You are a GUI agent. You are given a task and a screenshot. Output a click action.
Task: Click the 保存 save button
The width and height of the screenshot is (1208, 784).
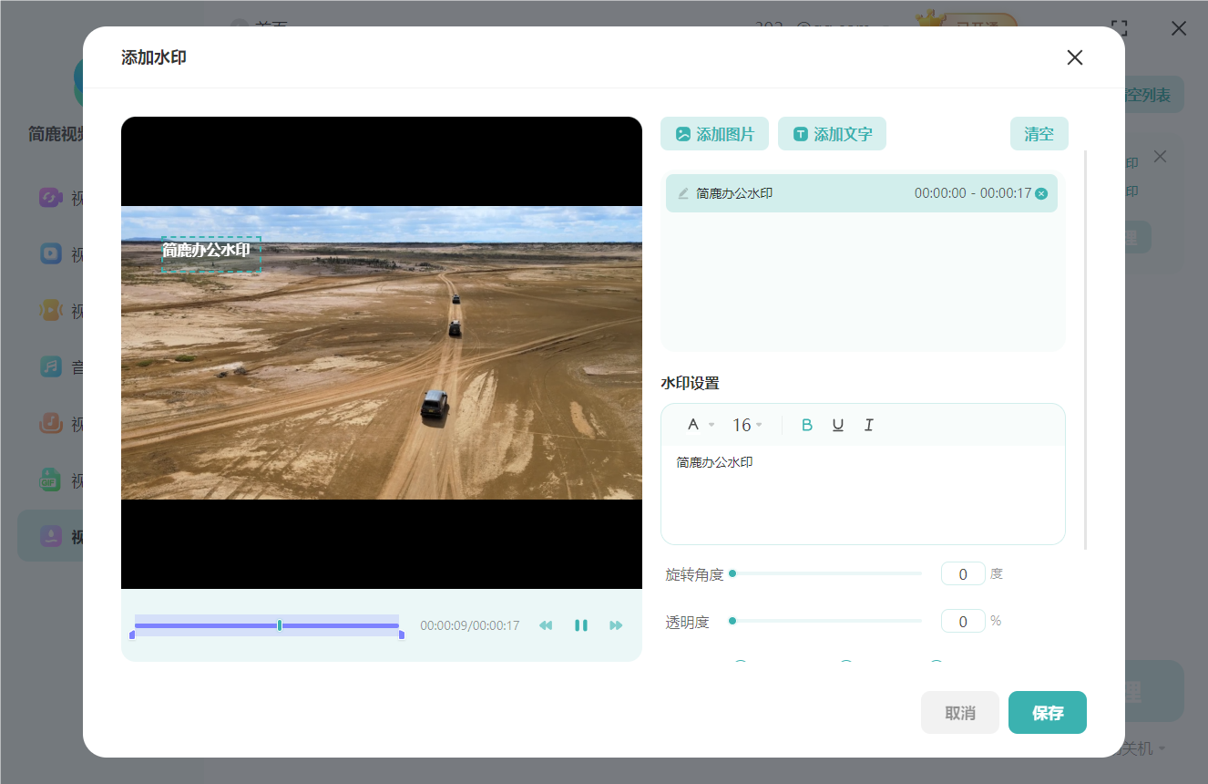coord(1047,713)
